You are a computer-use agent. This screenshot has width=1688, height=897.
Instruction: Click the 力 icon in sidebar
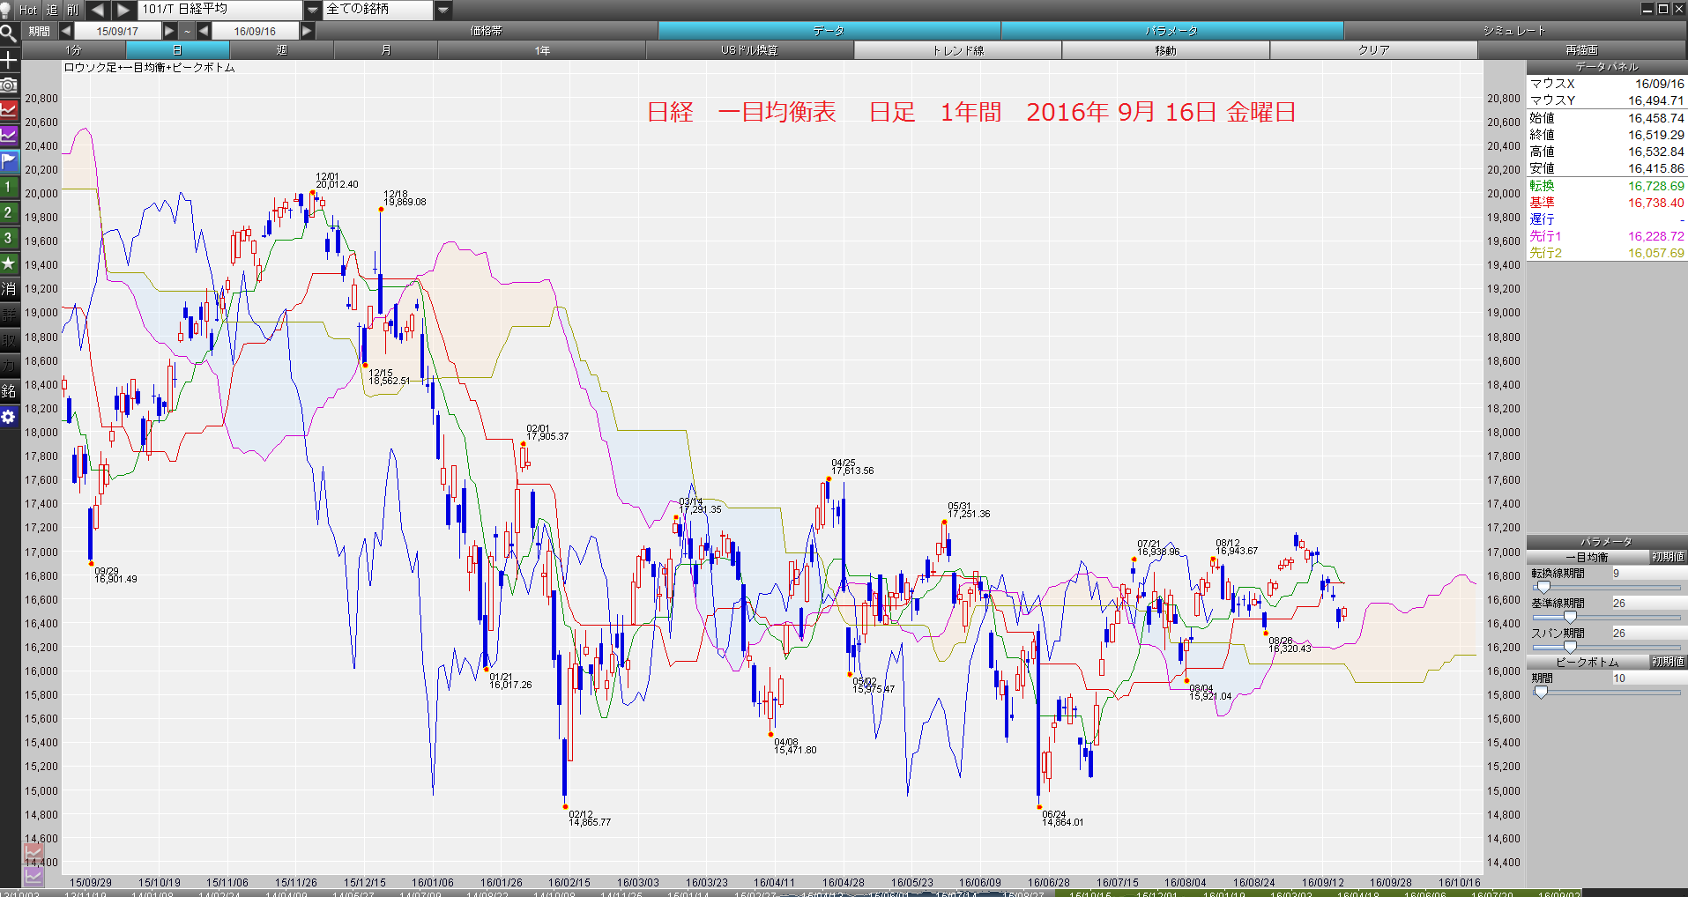pyautogui.click(x=9, y=366)
